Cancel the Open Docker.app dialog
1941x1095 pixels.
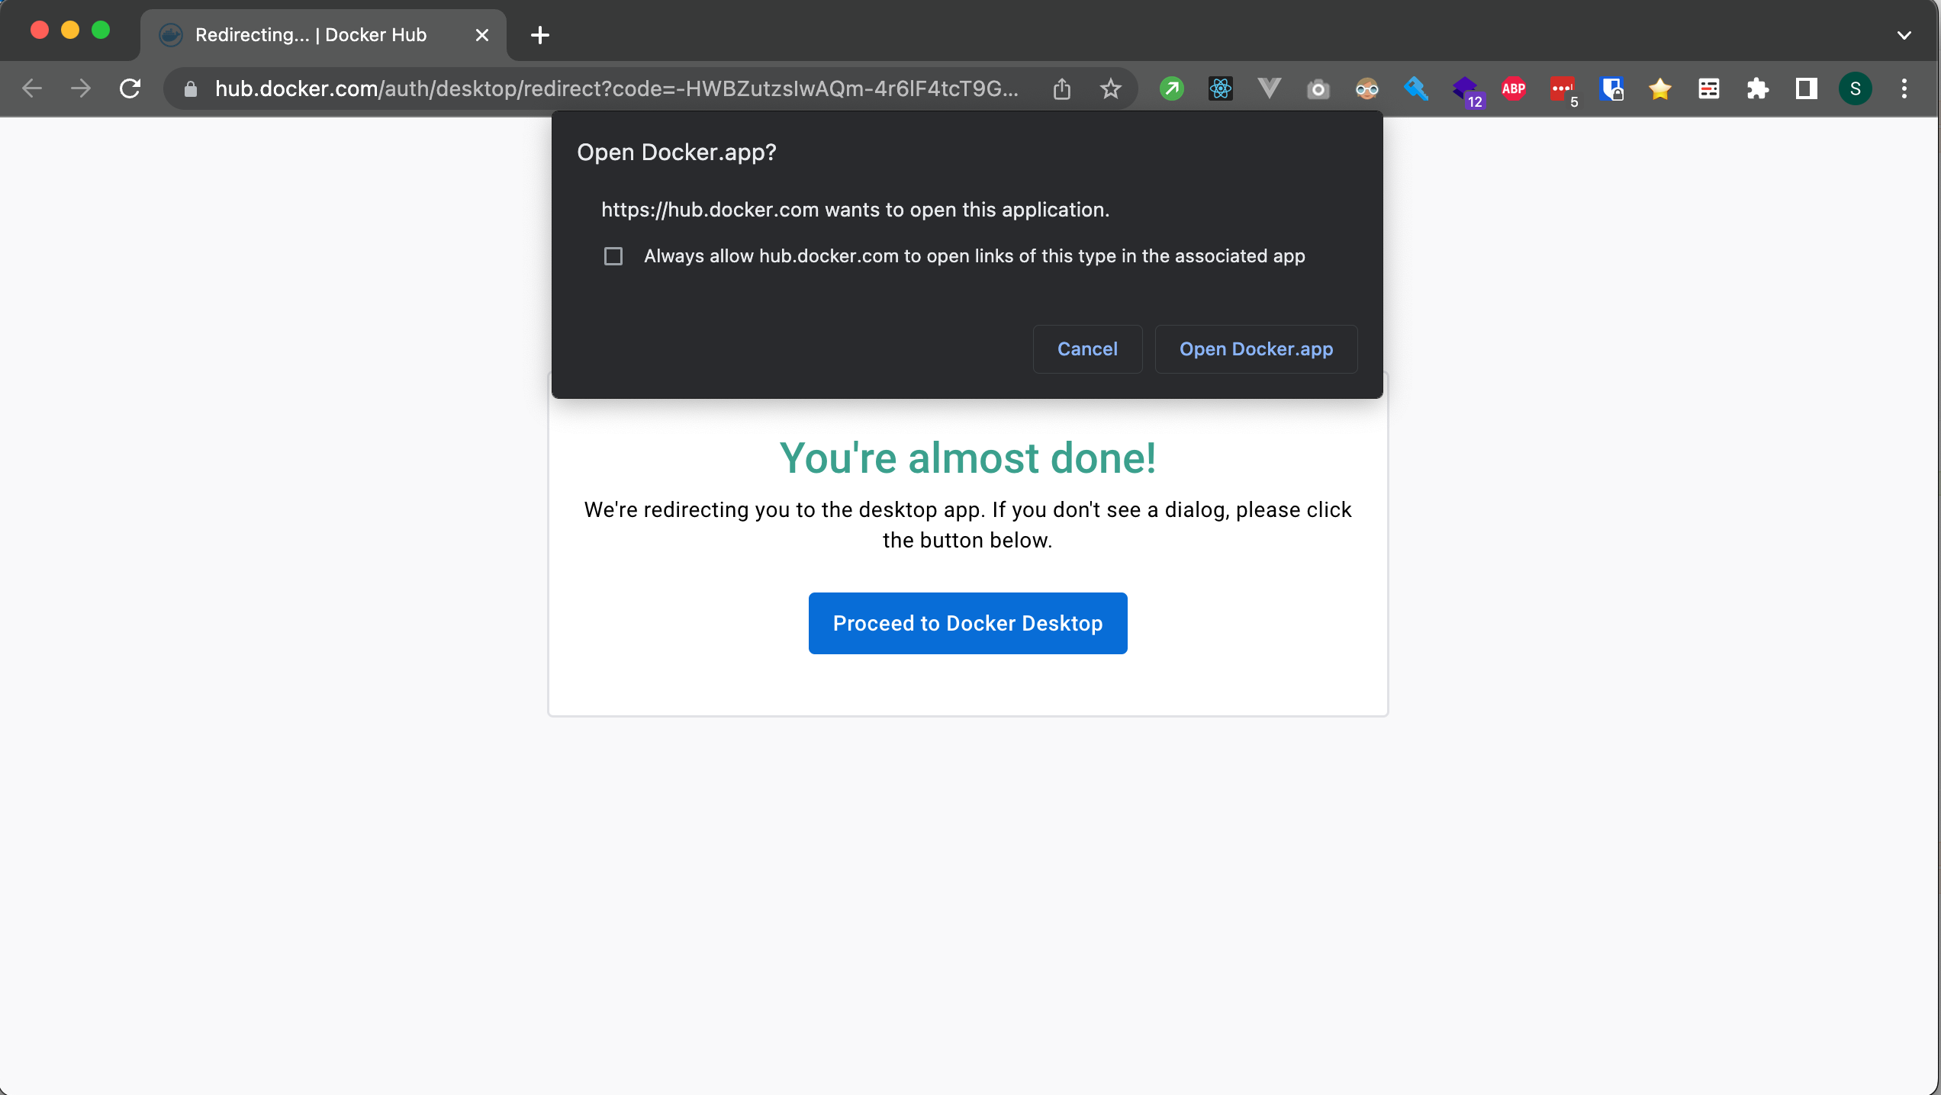pyautogui.click(x=1086, y=348)
